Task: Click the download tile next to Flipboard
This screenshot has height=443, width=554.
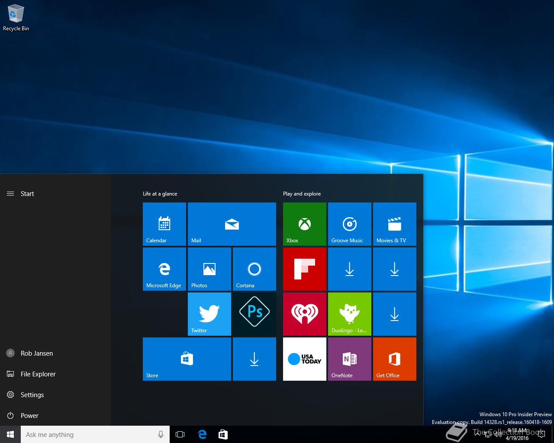Action: tap(350, 269)
